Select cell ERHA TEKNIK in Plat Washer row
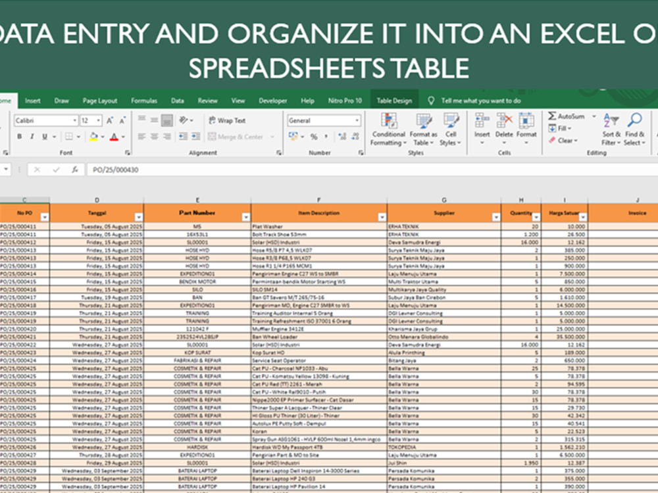The height and width of the screenshot is (493, 658). tap(444, 226)
